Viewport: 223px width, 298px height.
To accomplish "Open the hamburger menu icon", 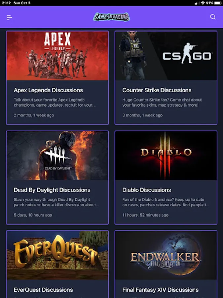I will click(9, 18).
